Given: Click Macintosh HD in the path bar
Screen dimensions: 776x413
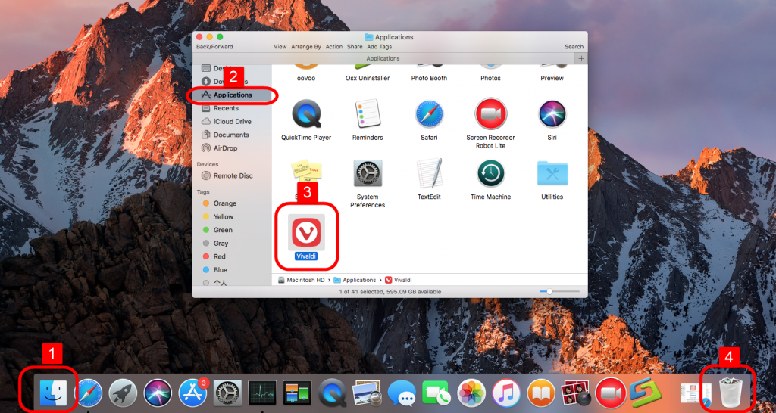Looking at the screenshot, I should click(303, 280).
